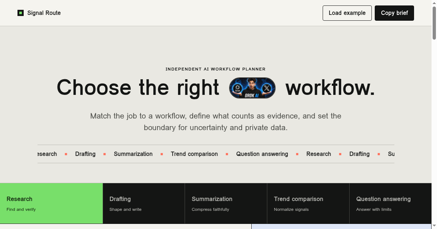The height and width of the screenshot is (229, 437).
Task: Click Trend comparison in the scrolling ticker
Action: pos(194,154)
